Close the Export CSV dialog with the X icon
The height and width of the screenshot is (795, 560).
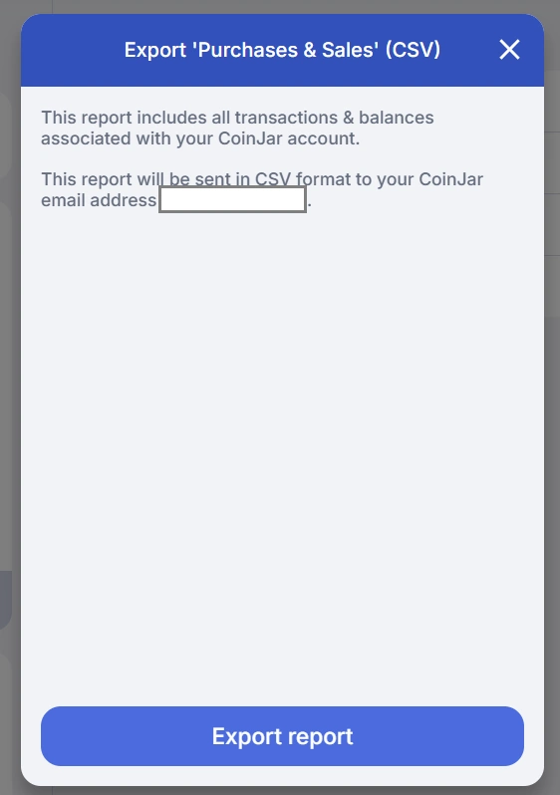pyautogui.click(x=509, y=50)
